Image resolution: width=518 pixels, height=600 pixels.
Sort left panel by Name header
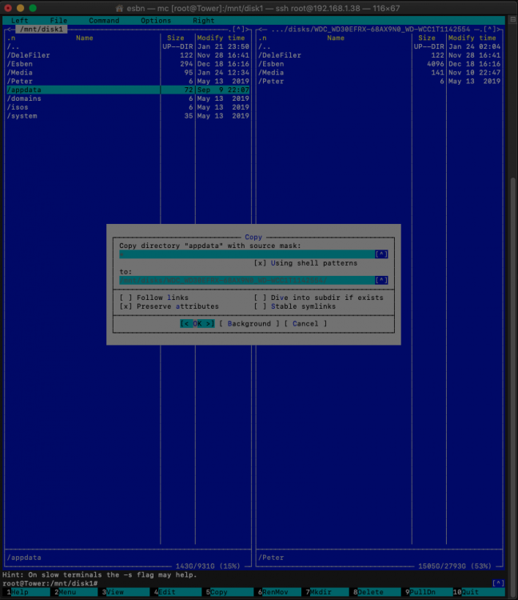85,38
